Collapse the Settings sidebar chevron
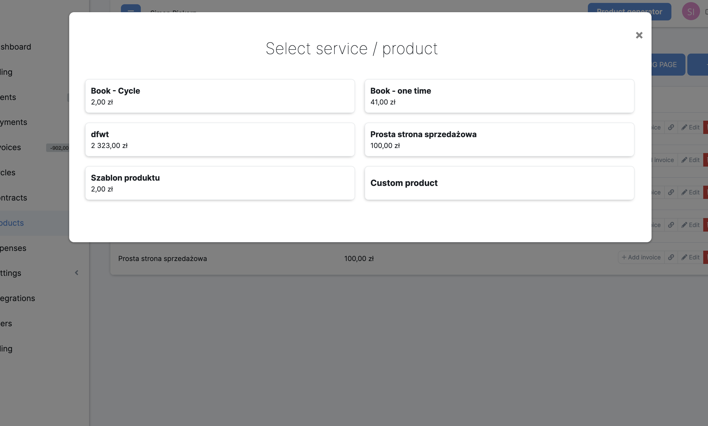708x426 pixels. pyautogui.click(x=77, y=273)
